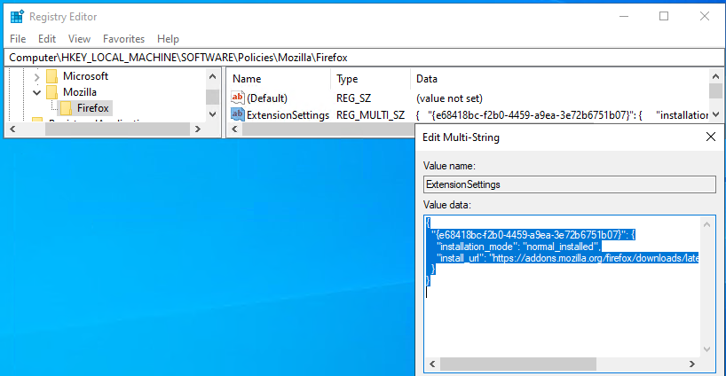This screenshot has height=376, width=726.
Task: Select the ExtensionSettings value name
Action: click(288, 114)
